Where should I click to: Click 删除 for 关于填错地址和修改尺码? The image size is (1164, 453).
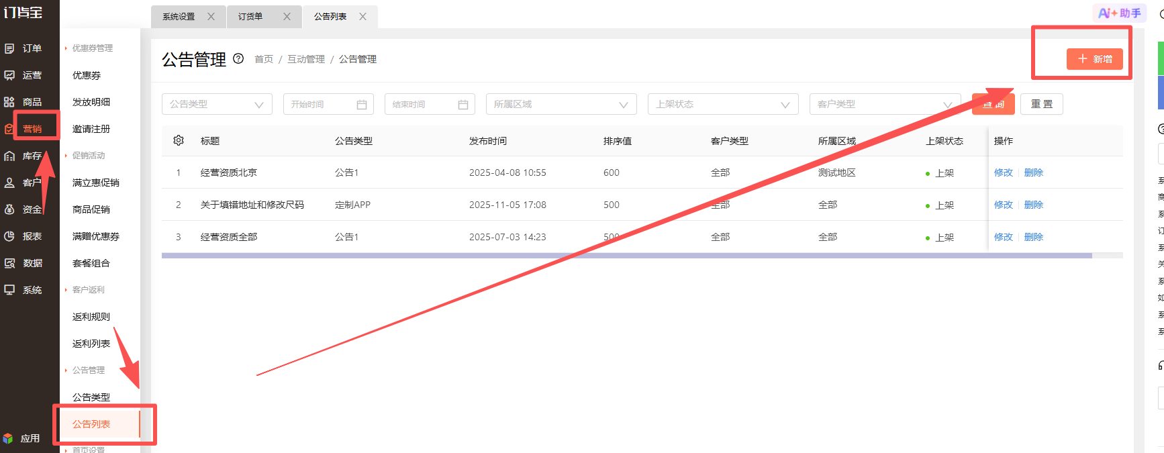tap(1034, 205)
